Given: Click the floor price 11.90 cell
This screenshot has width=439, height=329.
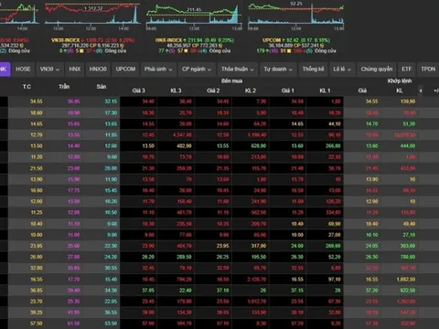Looking at the screenshot, I should [x=111, y=179].
